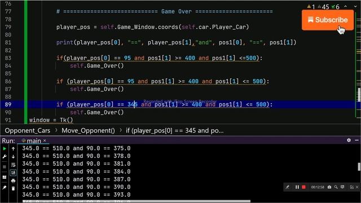Click the orange Subscribe button
The height and width of the screenshot is (203, 361).
tap(328, 20)
